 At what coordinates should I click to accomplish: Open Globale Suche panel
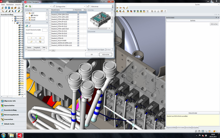click(13, 124)
